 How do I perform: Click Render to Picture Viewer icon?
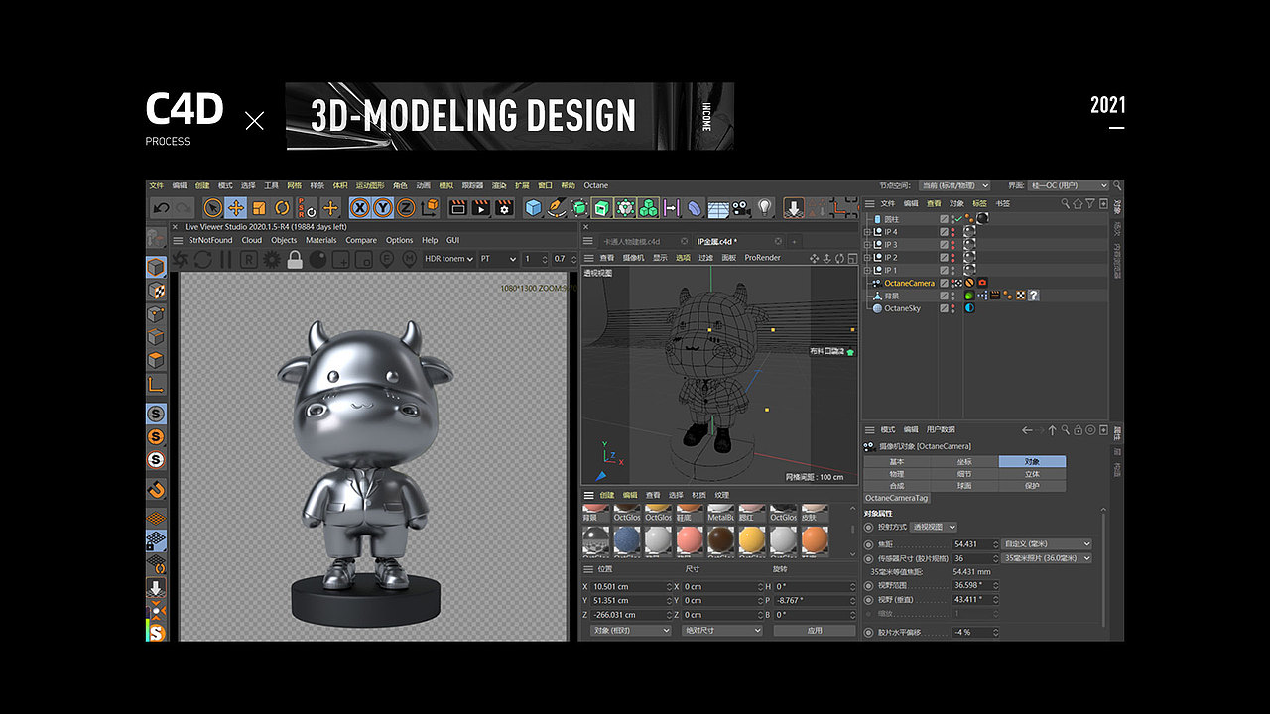[x=481, y=208]
